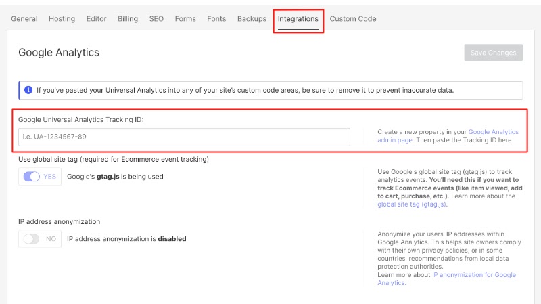541x304 pixels.
Task: Switch to the Hosting tab
Action: click(62, 19)
